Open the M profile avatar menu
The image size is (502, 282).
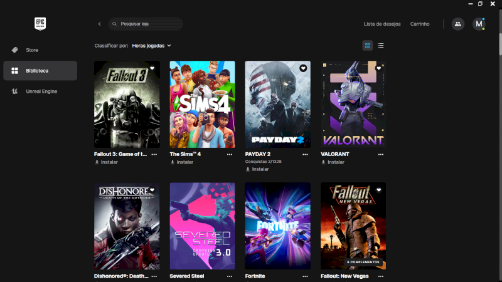[x=479, y=24]
